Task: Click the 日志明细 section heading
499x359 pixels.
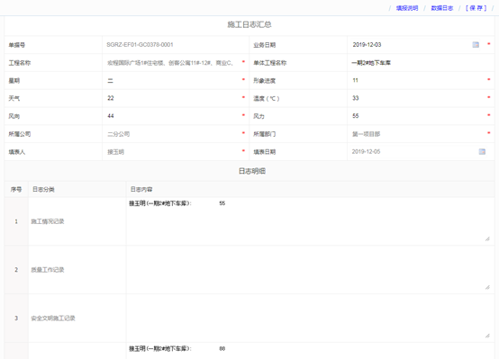Action: coord(252,171)
